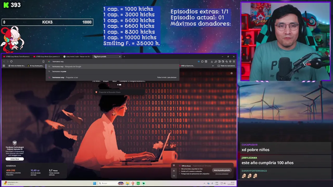Open the (160) La Guerra de... bookmark

coord(187,66)
